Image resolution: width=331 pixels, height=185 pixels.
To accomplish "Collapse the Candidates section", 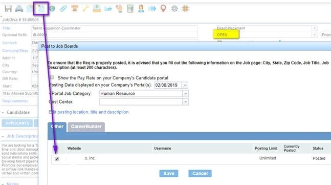I will click(x=3, y=113).
